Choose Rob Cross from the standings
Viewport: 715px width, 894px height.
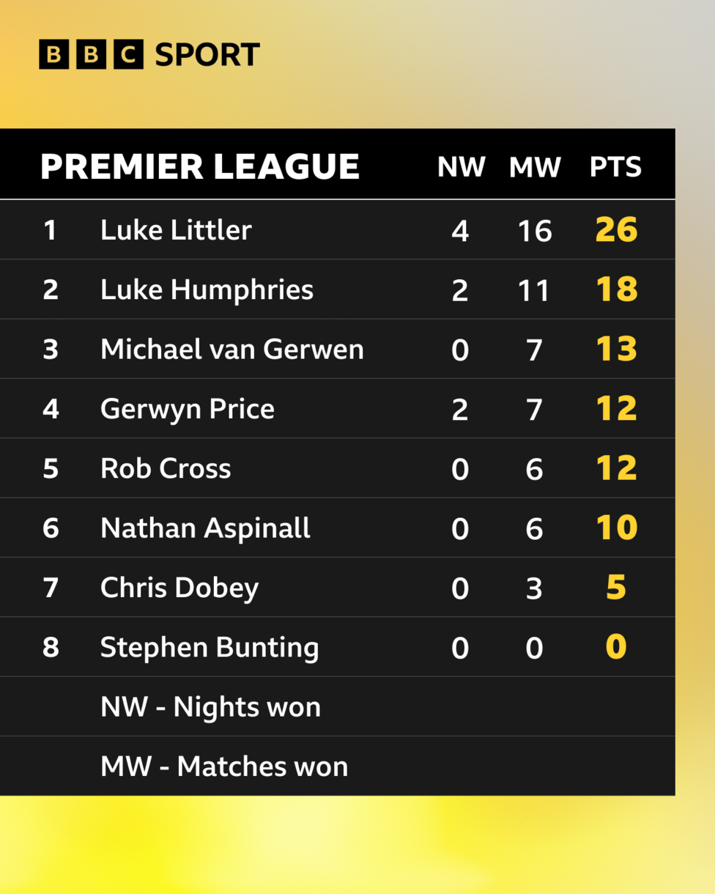click(166, 469)
